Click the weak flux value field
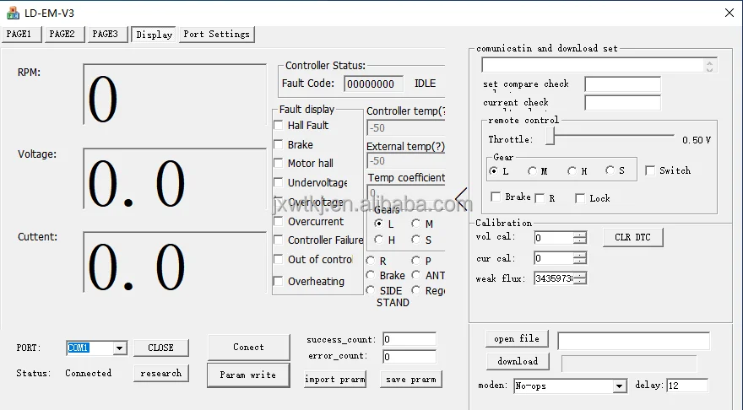Viewport: 743px width, 410px height. [554, 278]
